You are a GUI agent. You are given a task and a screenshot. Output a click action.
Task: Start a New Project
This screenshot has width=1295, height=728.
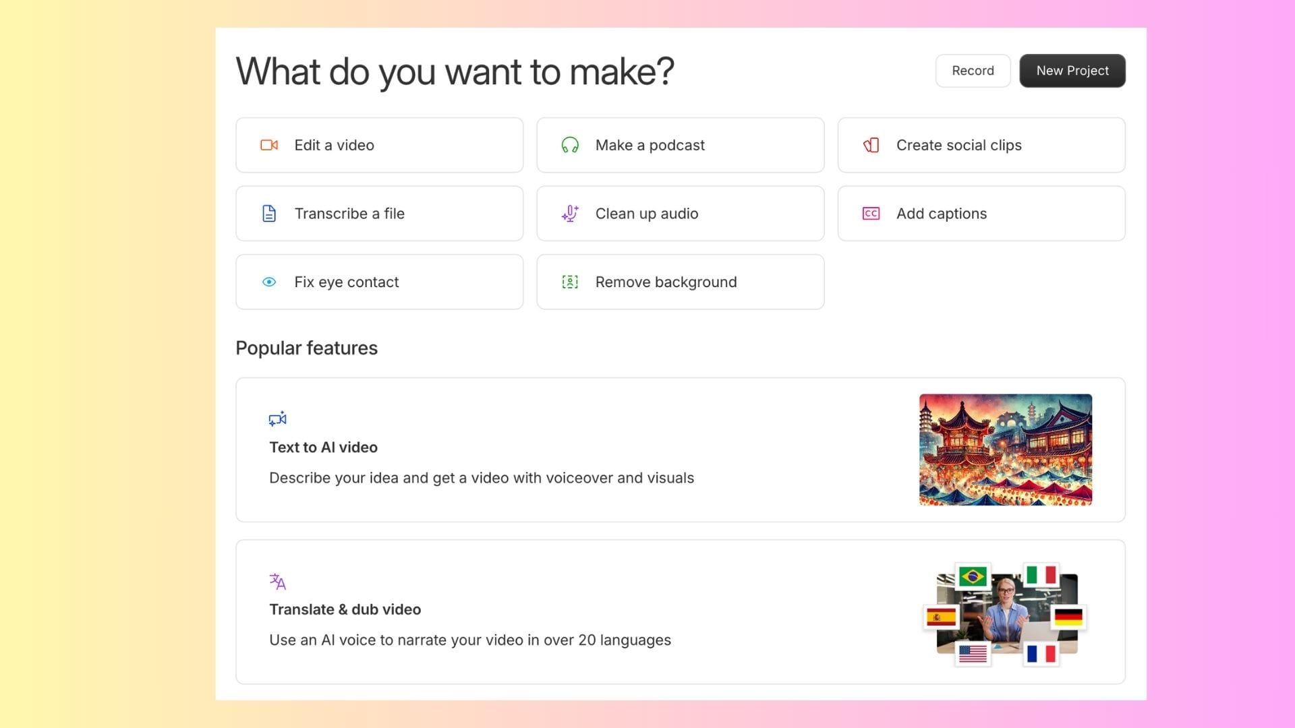1072,71
